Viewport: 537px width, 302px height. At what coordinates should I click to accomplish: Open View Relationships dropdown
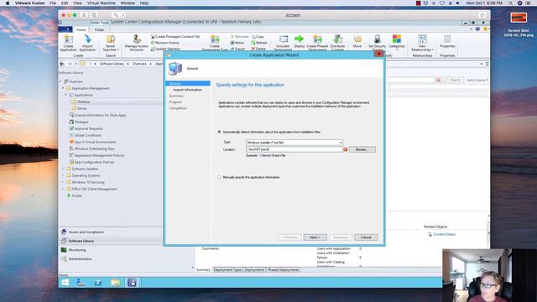pyautogui.click(x=422, y=43)
